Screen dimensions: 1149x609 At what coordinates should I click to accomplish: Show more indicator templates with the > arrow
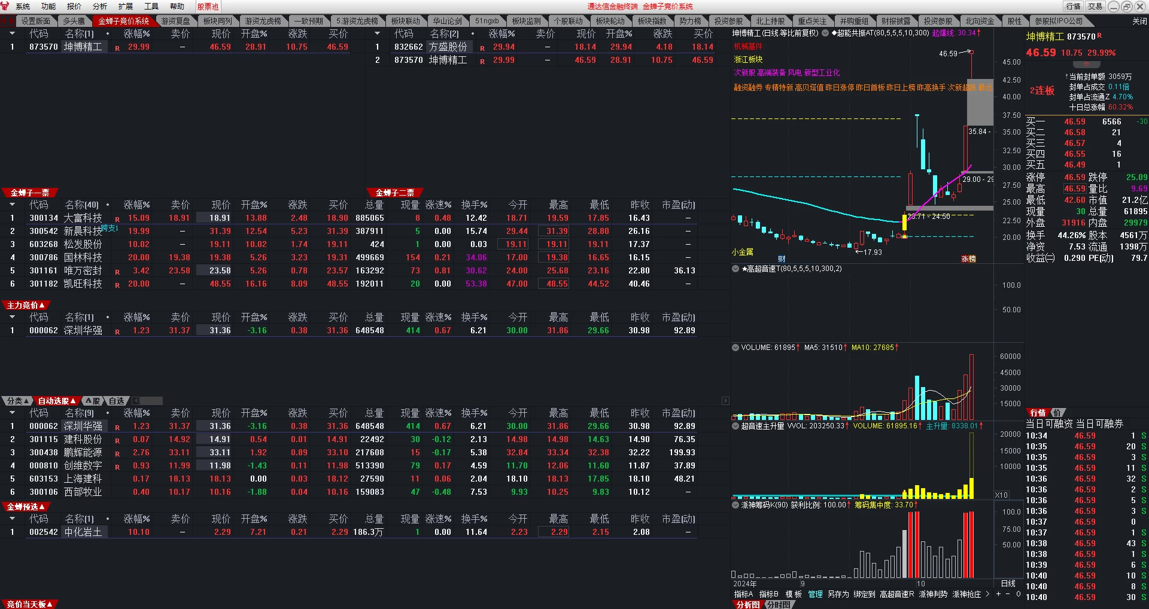[x=987, y=594]
